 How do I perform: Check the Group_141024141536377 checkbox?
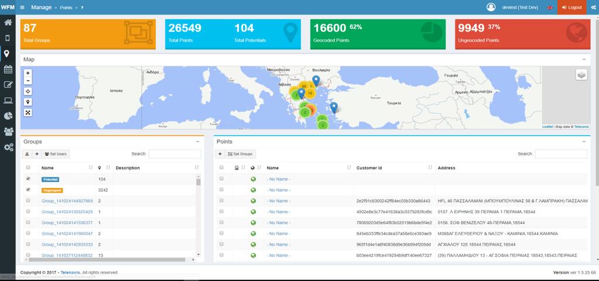coord(28,222)
